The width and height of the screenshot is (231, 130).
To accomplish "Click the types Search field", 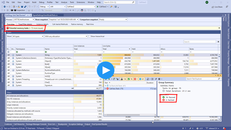I will point(200,42).
